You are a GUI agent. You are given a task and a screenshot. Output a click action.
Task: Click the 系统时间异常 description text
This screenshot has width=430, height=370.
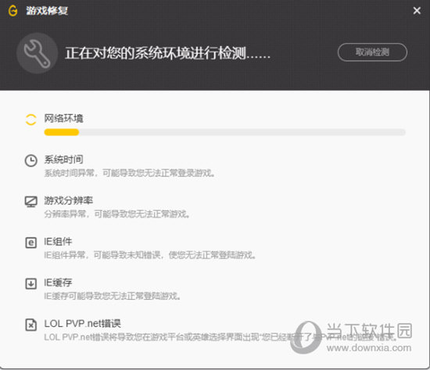pyautogui.click(x=130, y=173)
